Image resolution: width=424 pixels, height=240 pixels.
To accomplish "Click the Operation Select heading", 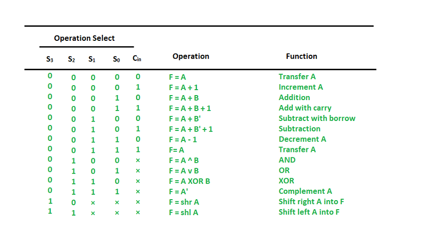I will tap(84, 38).
